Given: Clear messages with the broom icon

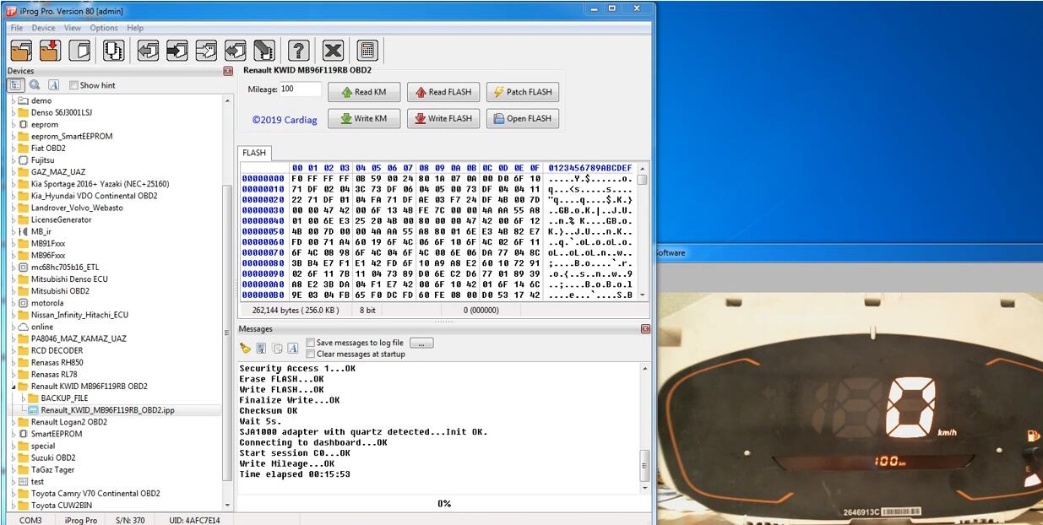Looking at the screenshot, I should 245,348.
